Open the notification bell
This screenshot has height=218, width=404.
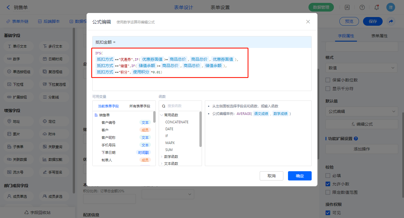pos(376,8)
